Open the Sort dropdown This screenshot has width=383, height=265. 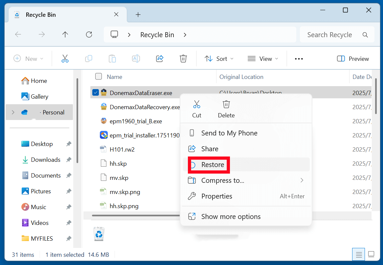(219, 58)
